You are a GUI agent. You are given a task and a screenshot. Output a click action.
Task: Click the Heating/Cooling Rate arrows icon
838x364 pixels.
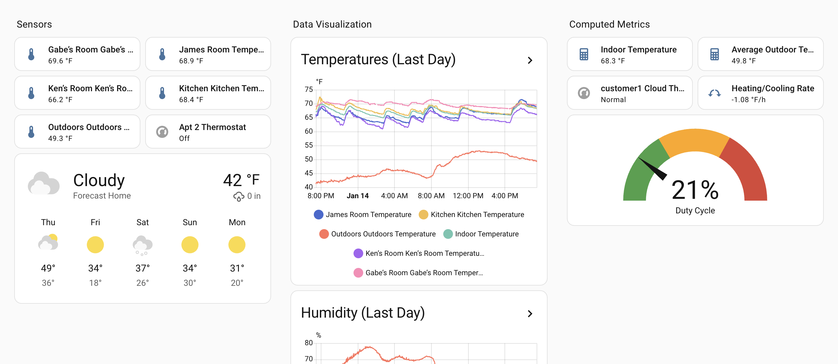[x=714, y=93]
